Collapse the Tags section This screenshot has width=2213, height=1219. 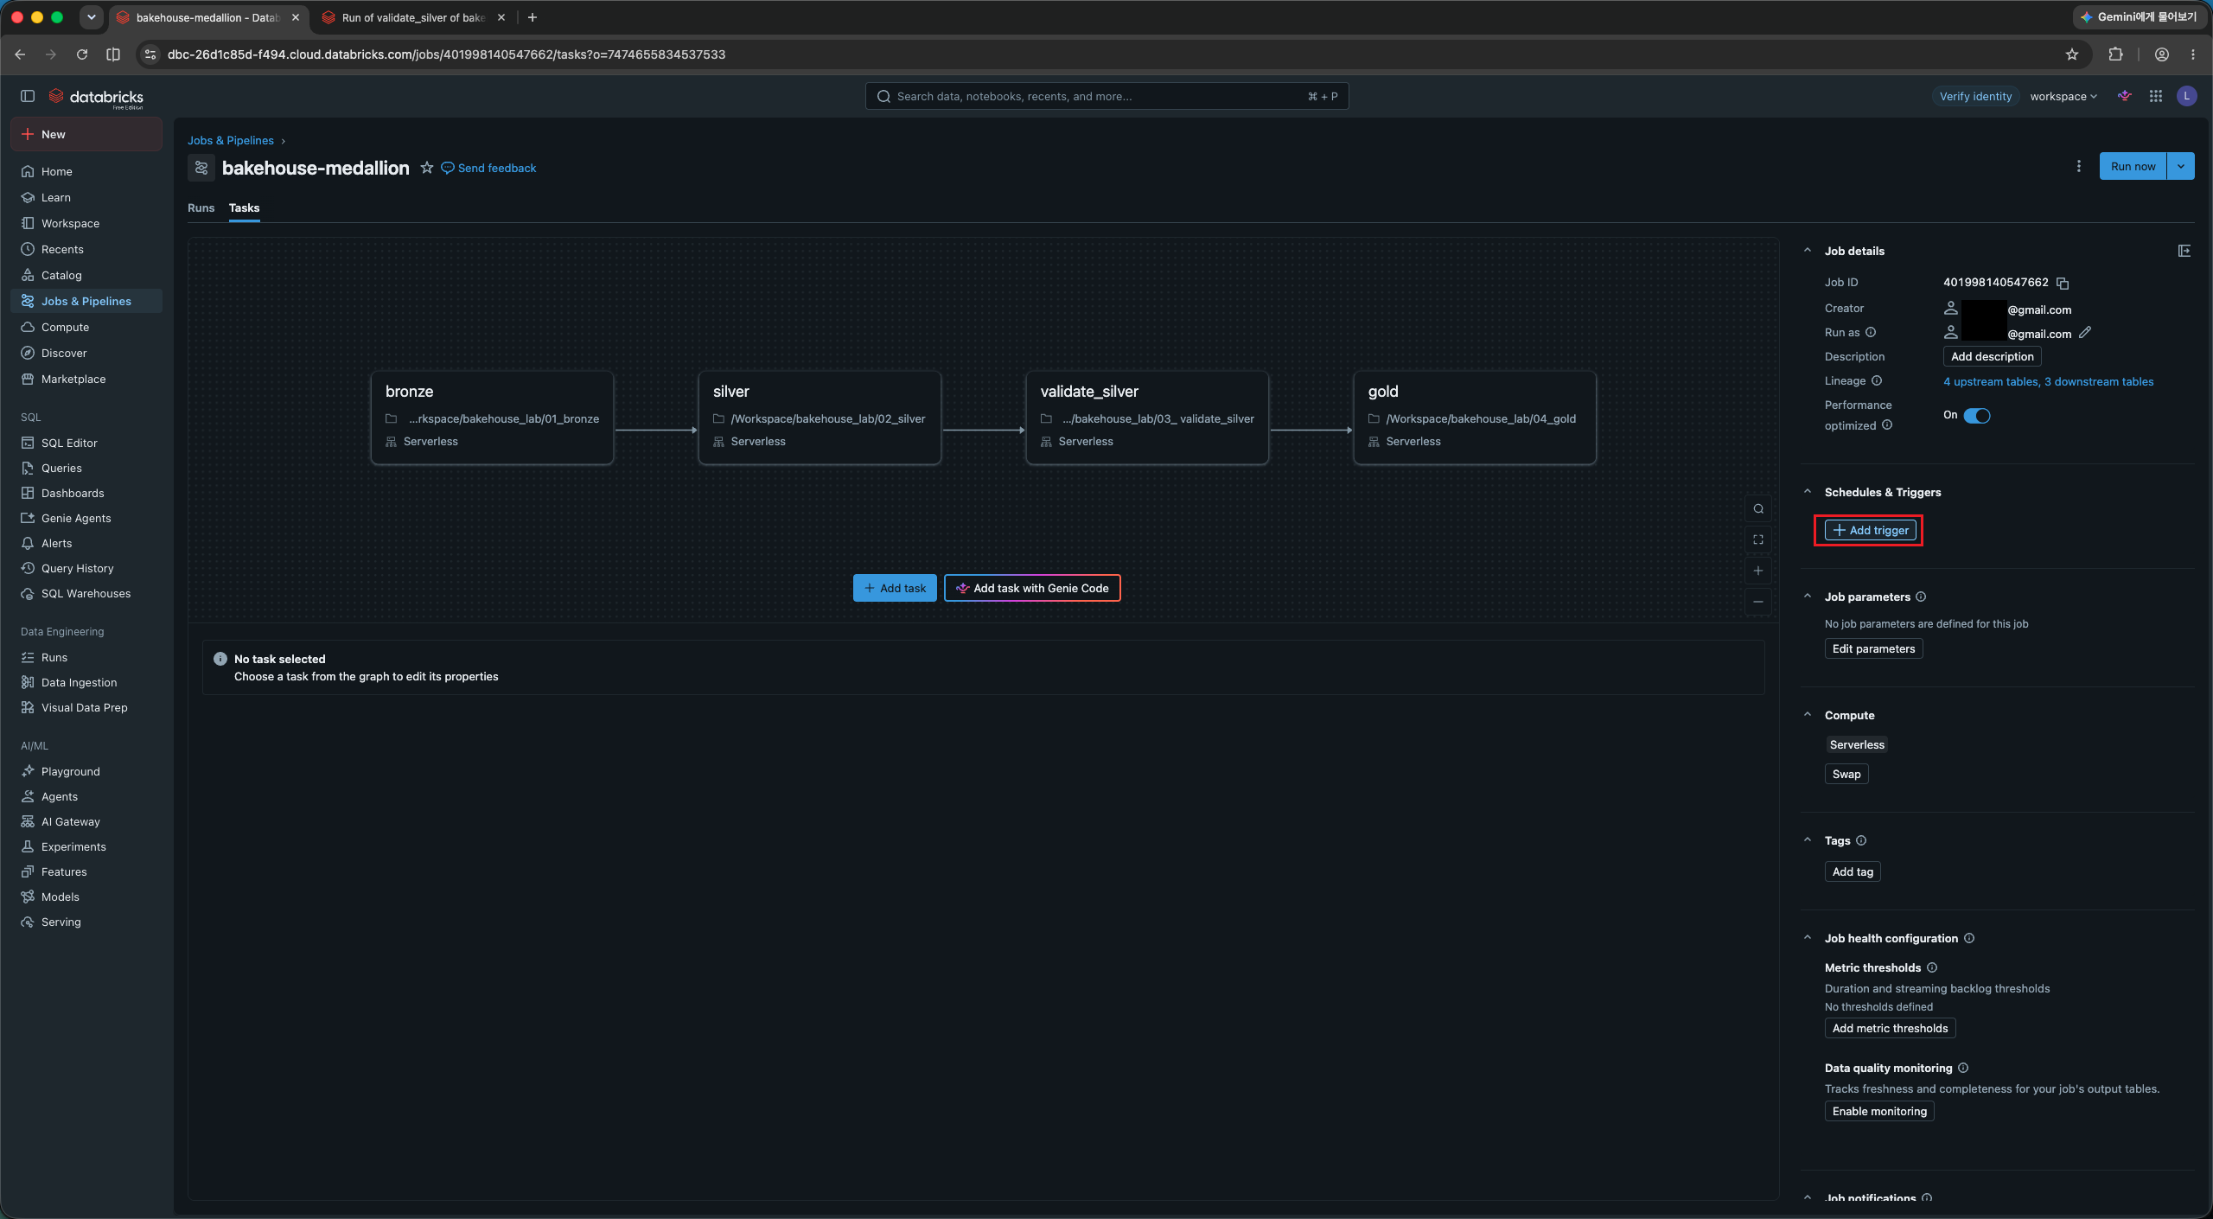click(x=1808, y=840)
